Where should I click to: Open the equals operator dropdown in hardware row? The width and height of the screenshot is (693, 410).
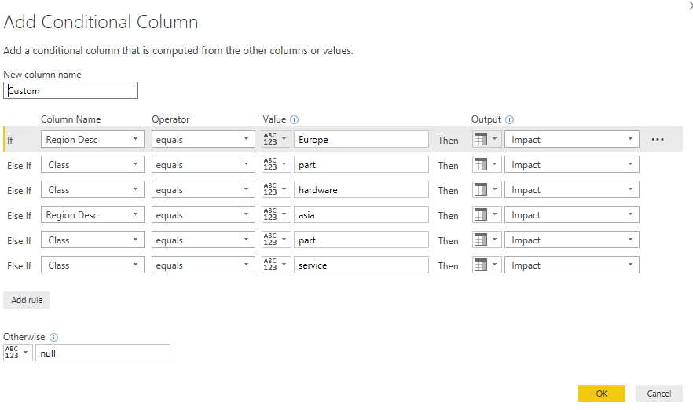point(203,189)
